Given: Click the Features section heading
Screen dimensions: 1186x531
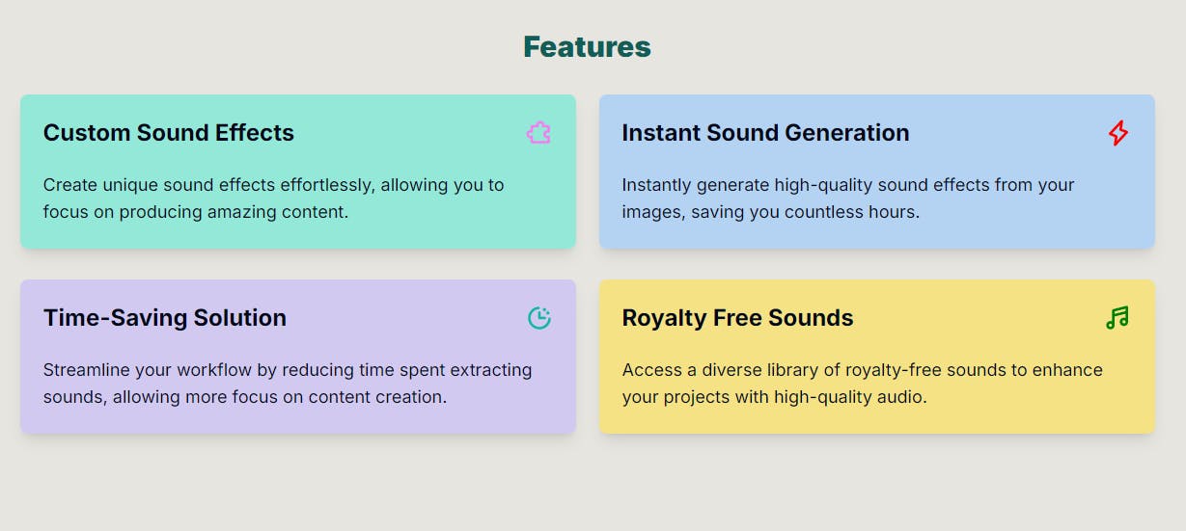Looking at the screenshot, I should 587,46.
